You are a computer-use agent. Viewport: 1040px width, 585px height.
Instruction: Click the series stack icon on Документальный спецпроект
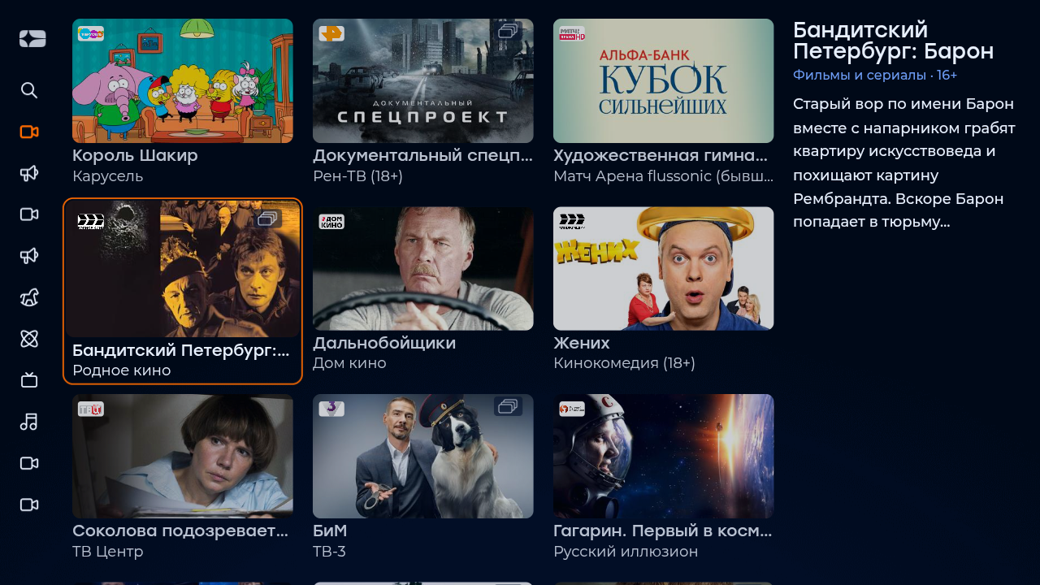(508, 31)
